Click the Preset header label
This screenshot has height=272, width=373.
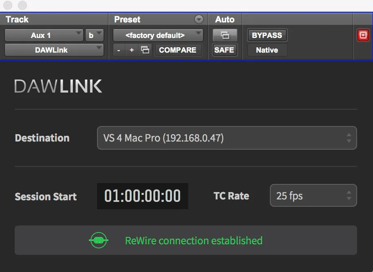pos(127,19)
